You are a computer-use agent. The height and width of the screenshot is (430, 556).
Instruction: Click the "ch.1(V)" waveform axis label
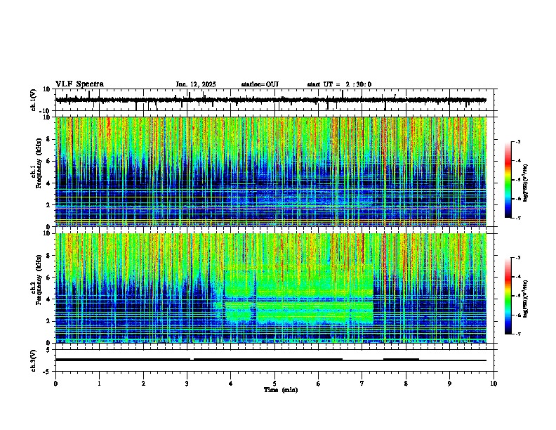34,100
